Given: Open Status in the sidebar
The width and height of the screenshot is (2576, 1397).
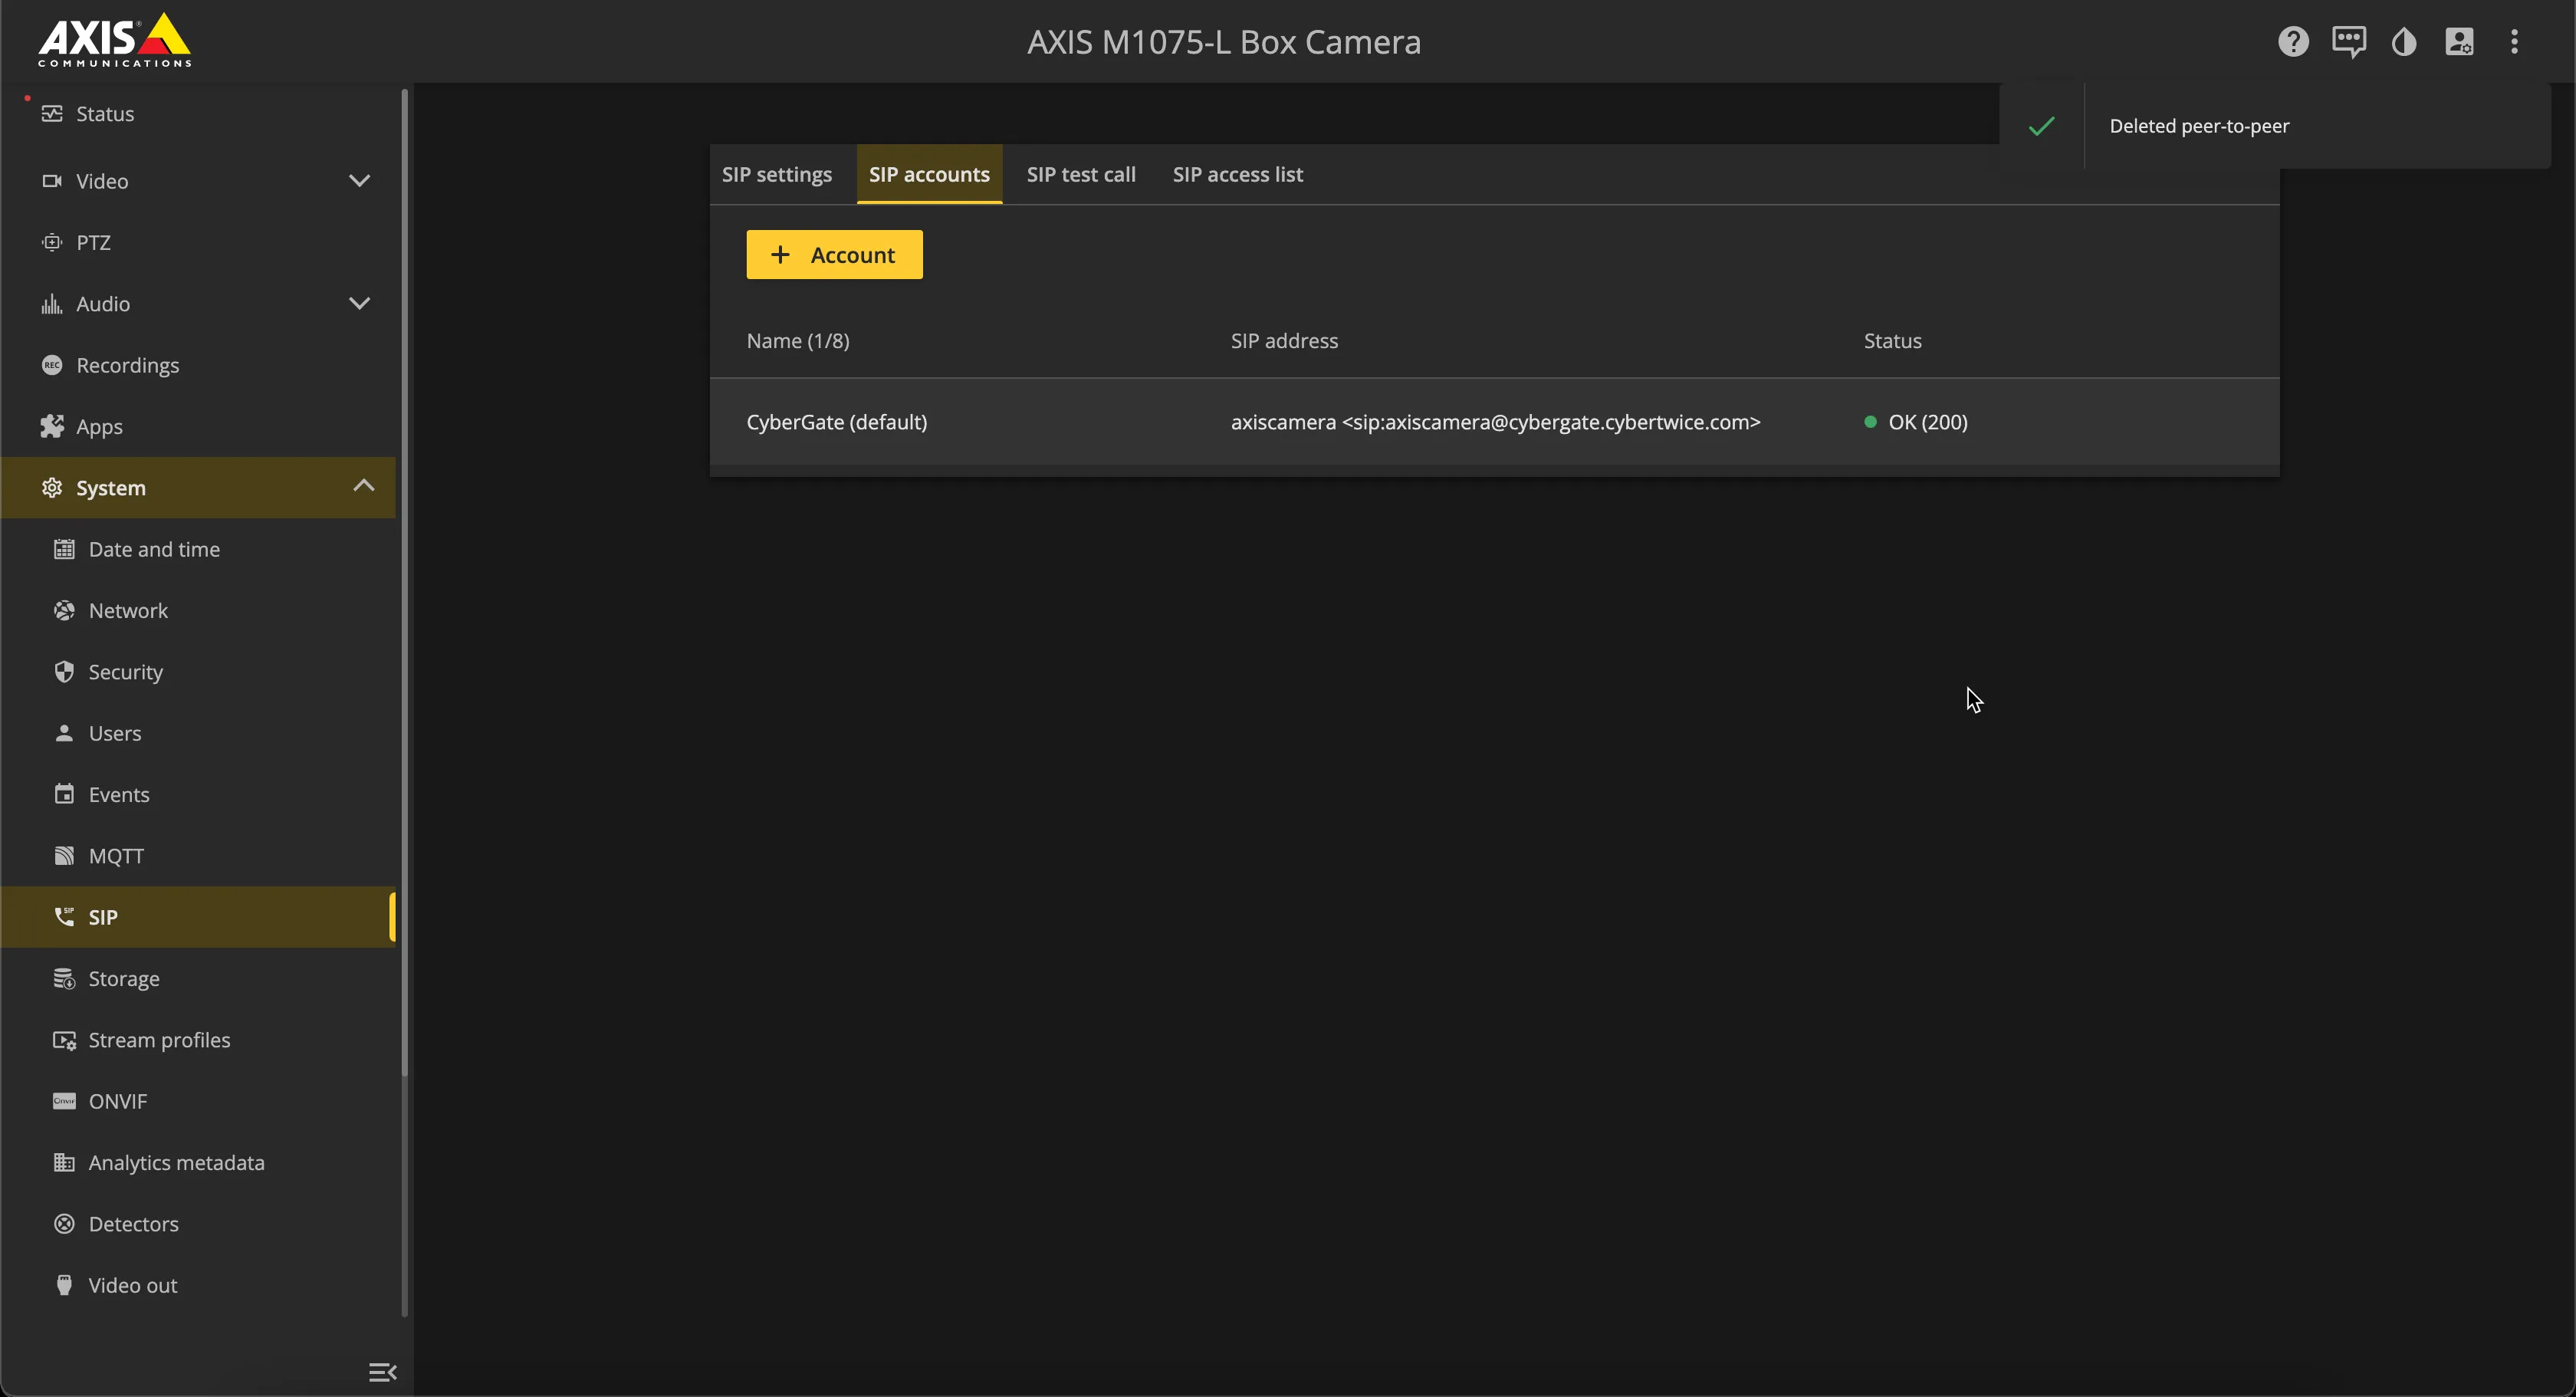Looking at the screenshot, I should (198, 114).
